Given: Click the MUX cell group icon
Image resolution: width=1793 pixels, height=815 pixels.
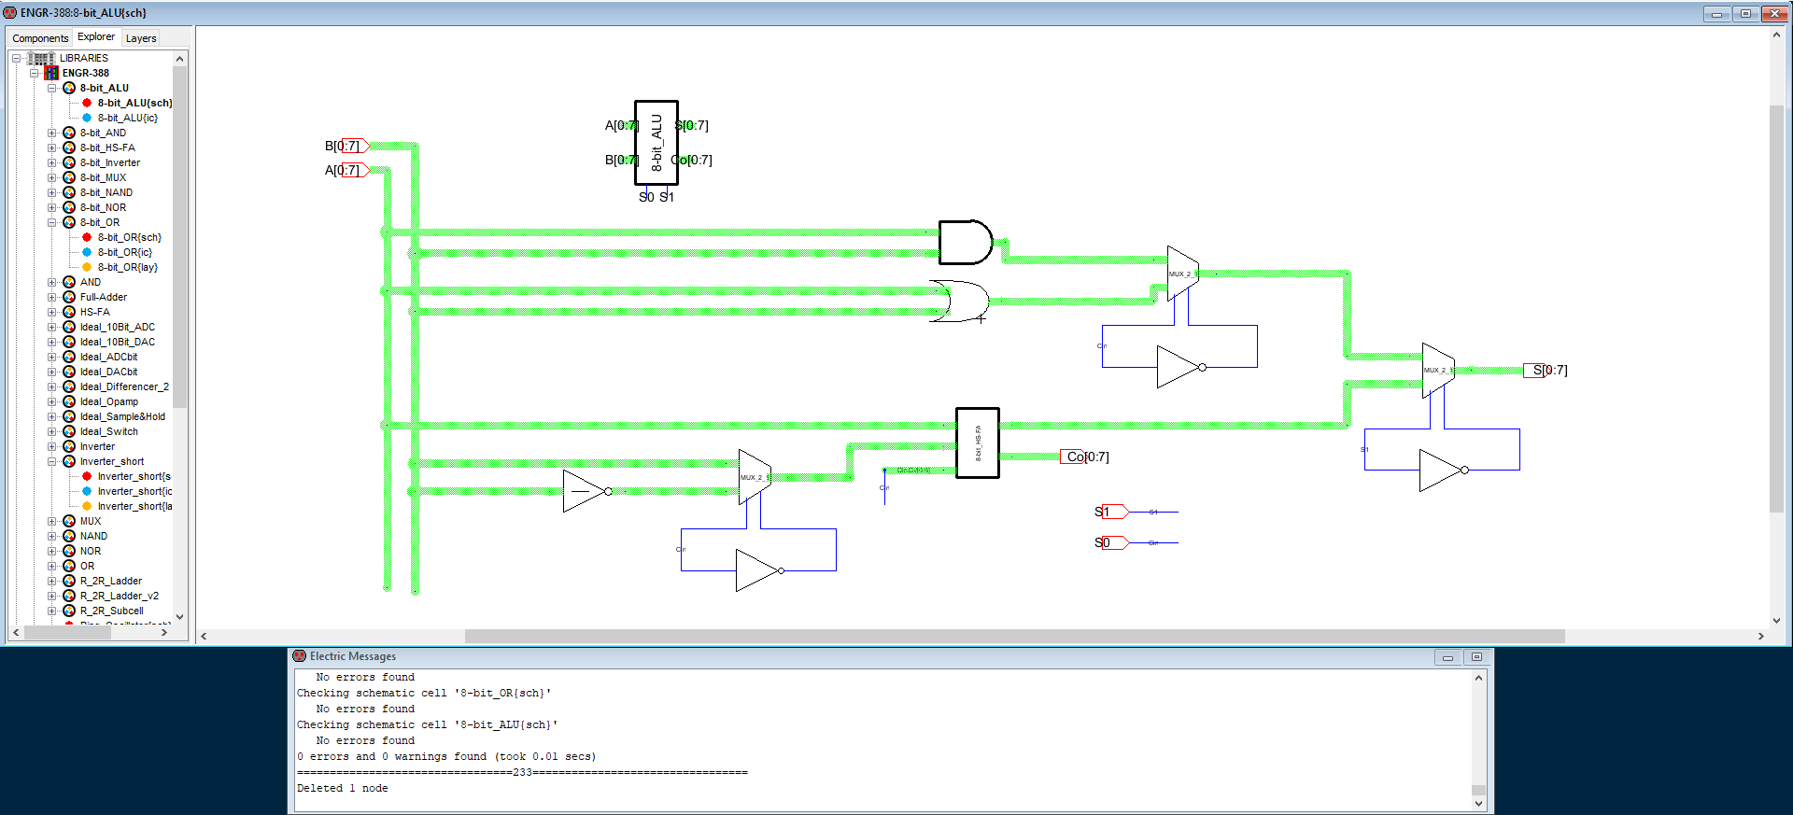Looking at the screenshot, I should click(69, 521).
